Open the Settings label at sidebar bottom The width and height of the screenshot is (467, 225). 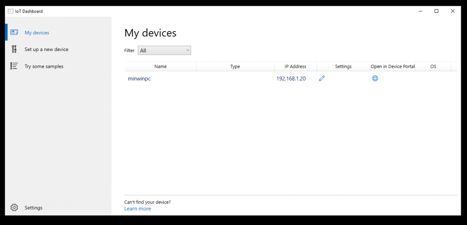pos(33,208)
